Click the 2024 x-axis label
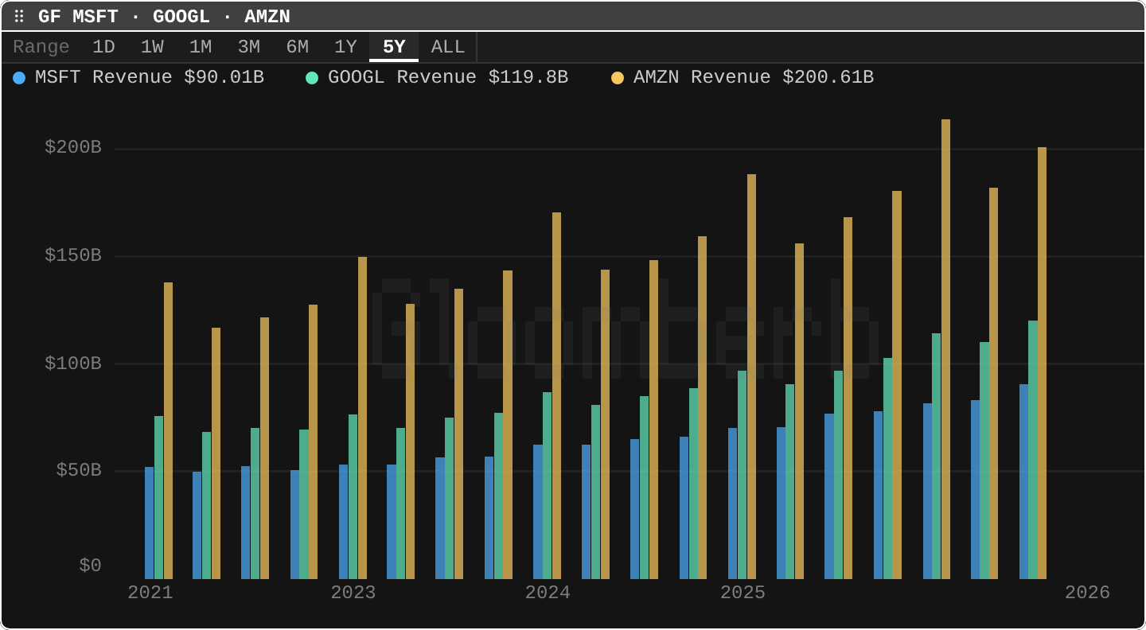Viewport: 1146px width, 630px height. 548,593
